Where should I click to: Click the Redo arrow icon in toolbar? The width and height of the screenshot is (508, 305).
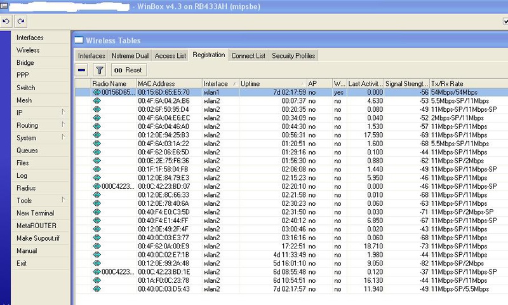pos(21,22)
